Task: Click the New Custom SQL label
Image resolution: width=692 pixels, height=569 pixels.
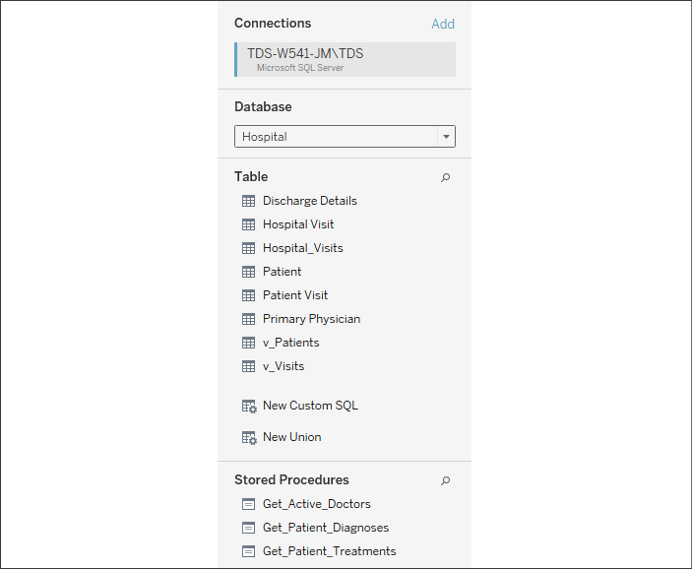Action: (x=310, y=406)
